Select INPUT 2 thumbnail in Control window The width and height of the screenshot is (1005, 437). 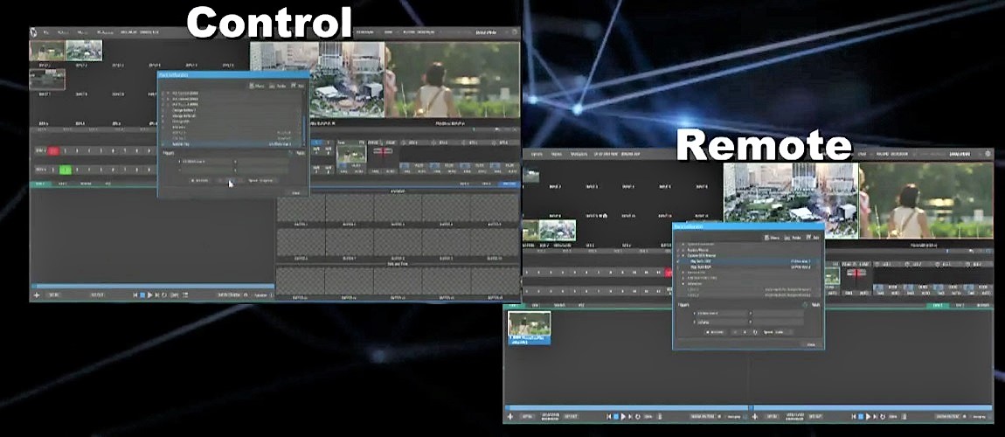point(84,51)
